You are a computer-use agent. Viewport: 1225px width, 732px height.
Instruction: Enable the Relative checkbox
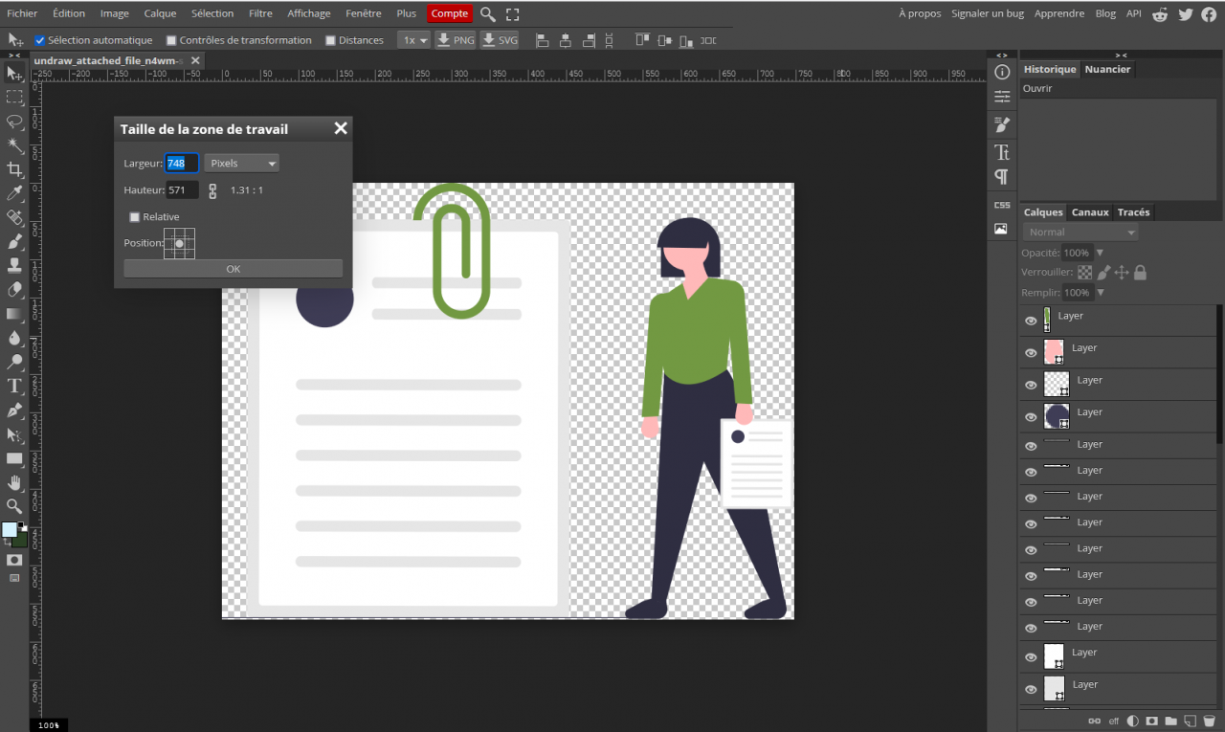click(x=135, y=217)
